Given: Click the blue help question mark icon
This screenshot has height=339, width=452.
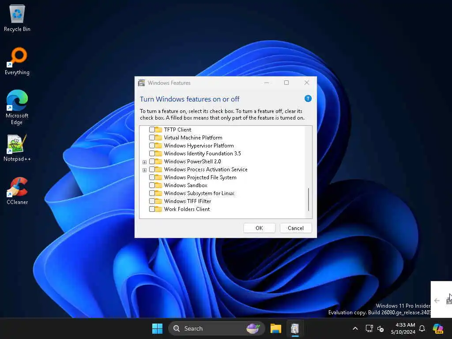Looking at the screenshot, I should click(308, 98).
